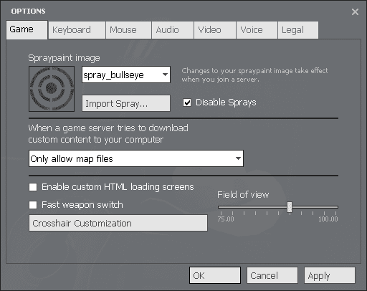This screenshot has width=367, height=291.
Task: Open Crosshair Customization
Action: coord(118,223)
